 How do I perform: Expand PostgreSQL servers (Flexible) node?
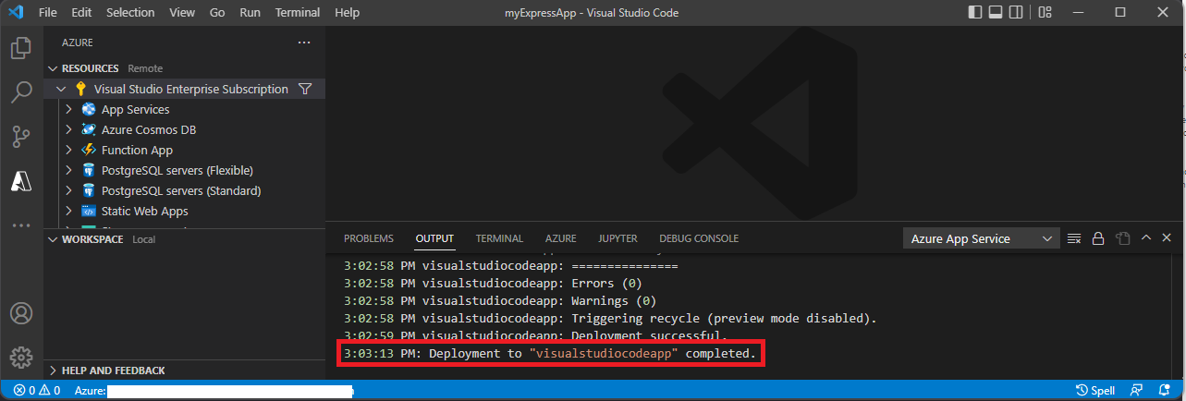tap(68, 170)
